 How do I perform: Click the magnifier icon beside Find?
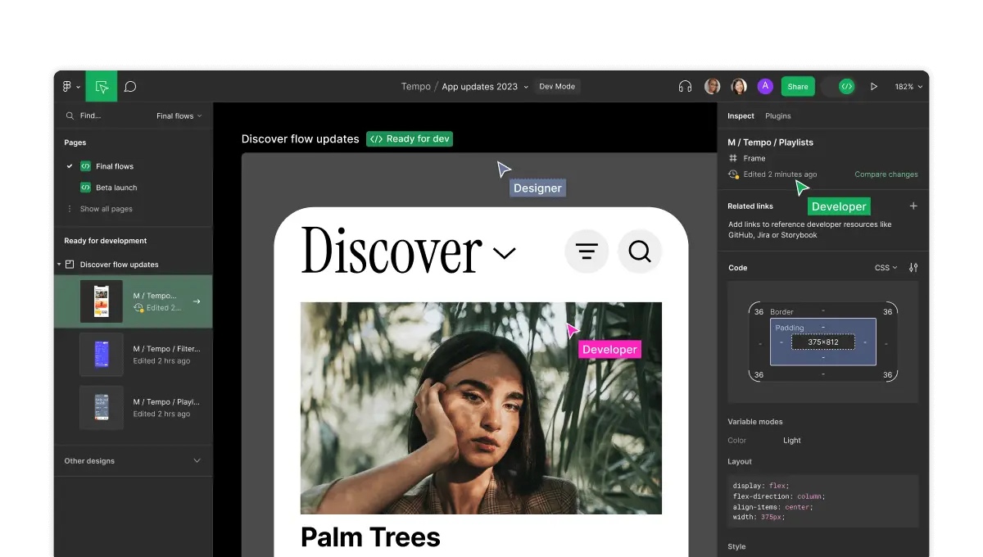[70, 116]
